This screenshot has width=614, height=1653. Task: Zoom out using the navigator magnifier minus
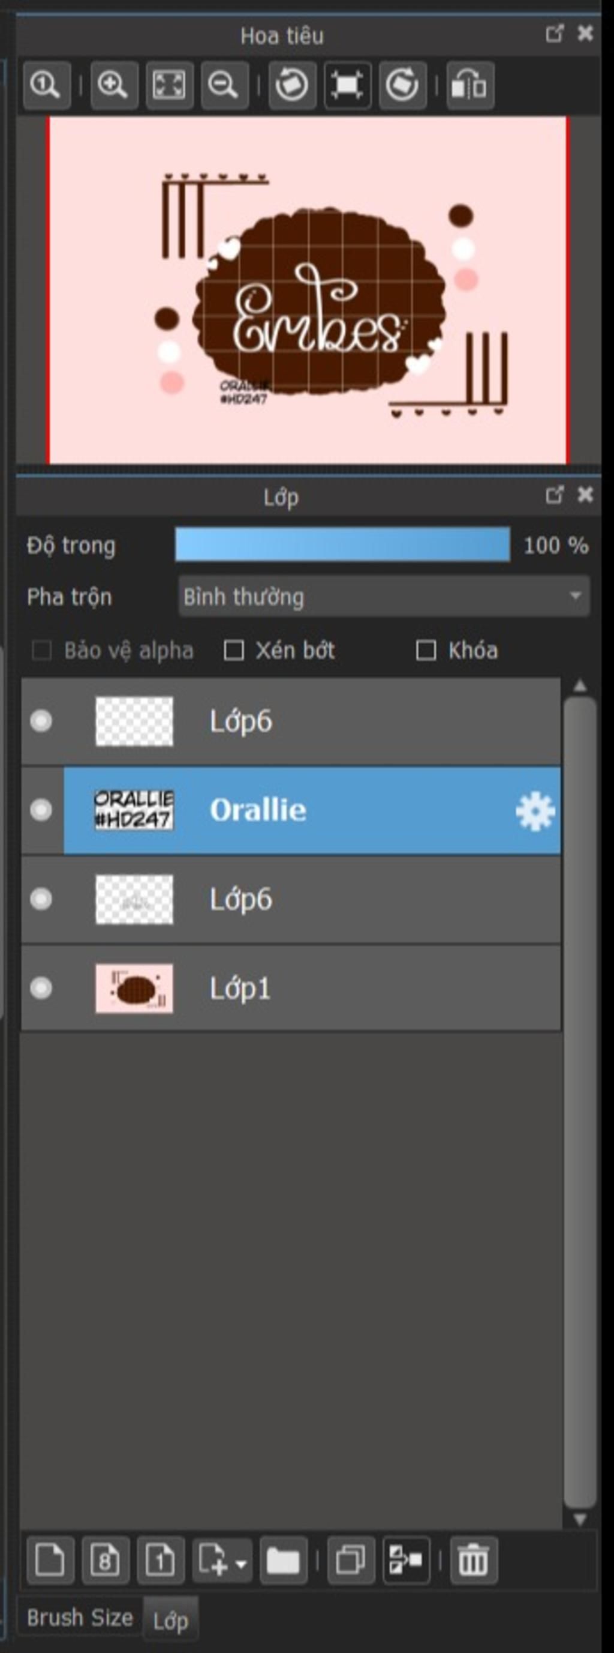pos(224,85)
